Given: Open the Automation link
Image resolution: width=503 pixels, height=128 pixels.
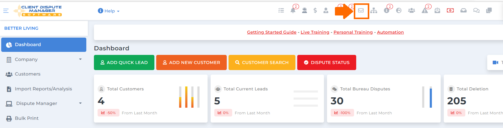Looking at the screenshot, I should (x=391, y=32).
